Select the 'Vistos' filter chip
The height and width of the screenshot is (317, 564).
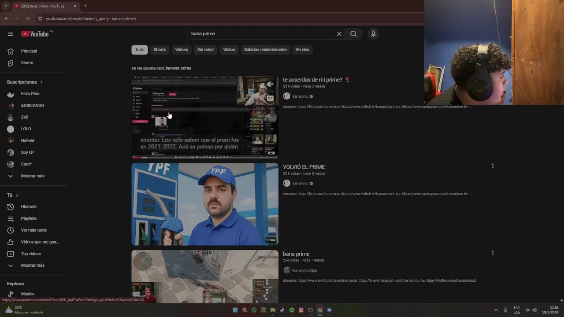(x=229, y=50)
